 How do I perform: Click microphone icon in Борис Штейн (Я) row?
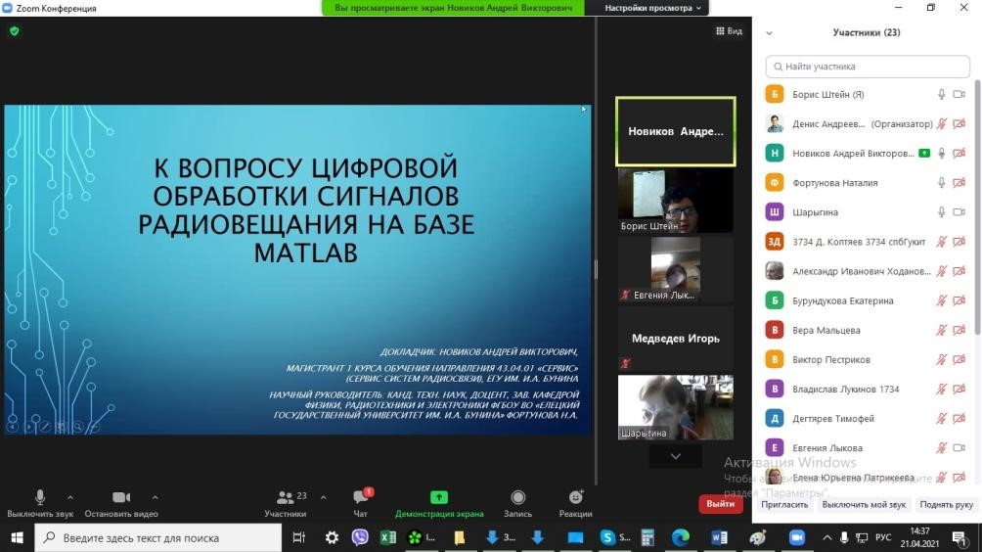click(x=941, y=94)
